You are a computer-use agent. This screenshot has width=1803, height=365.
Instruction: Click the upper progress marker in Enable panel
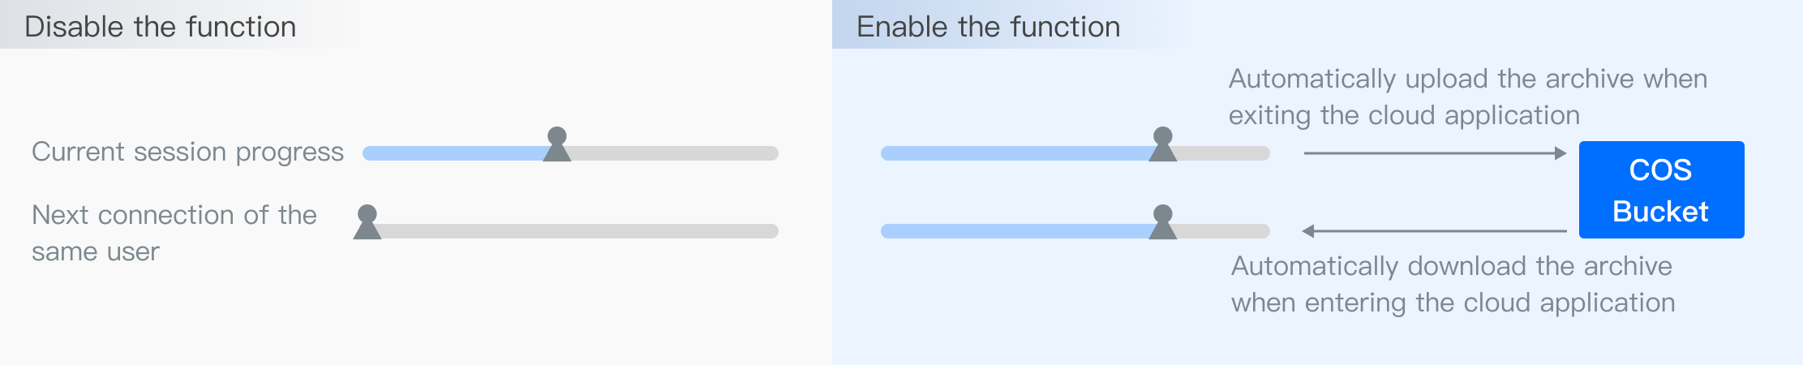[1163, 145]
